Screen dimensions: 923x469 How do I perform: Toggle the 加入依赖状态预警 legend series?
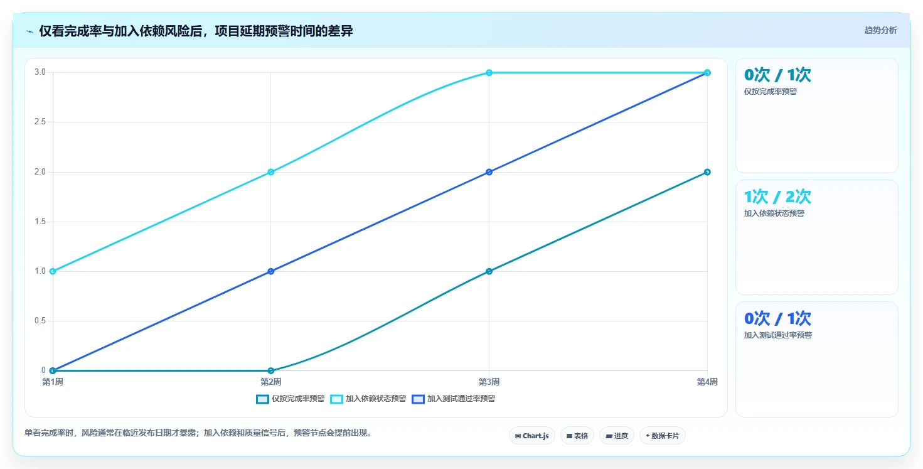[368, 399]
